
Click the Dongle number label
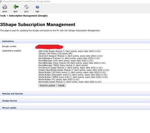tap(9, 46)
